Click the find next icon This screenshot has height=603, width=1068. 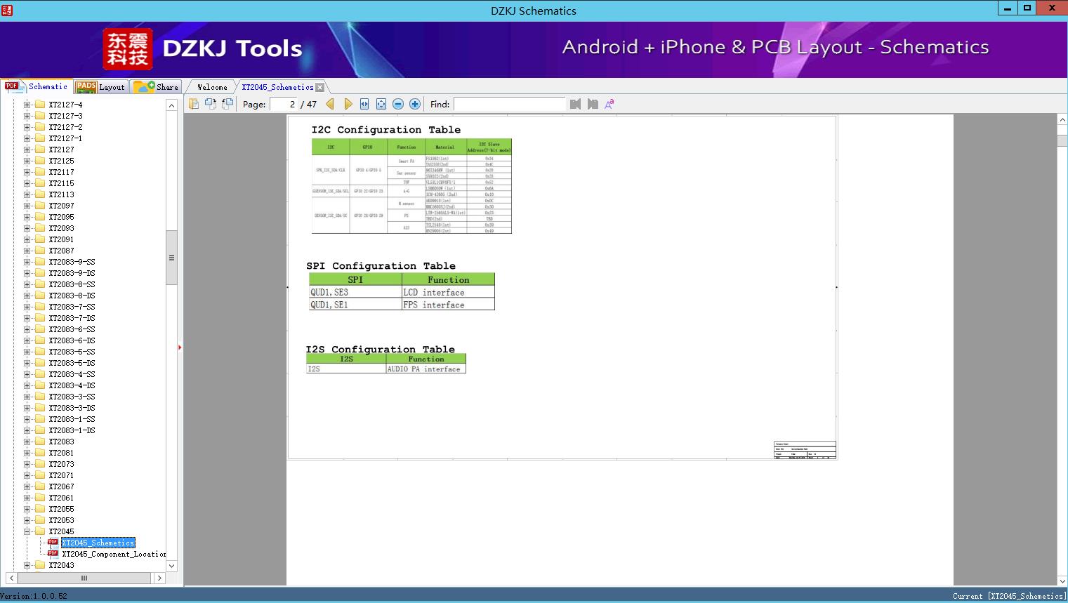click(x=593, y=104)
